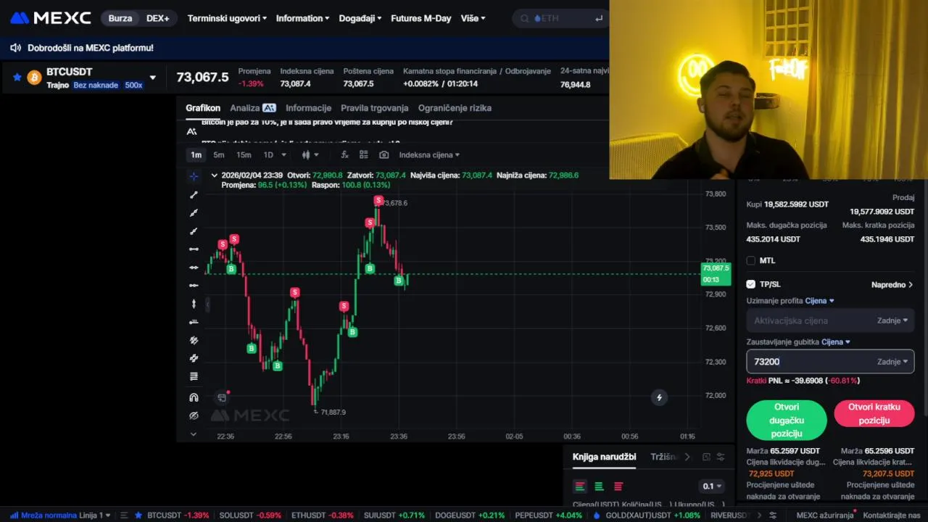Select the 1D timeframe
The image size is (928, 522).
click(x=268, y=155)
